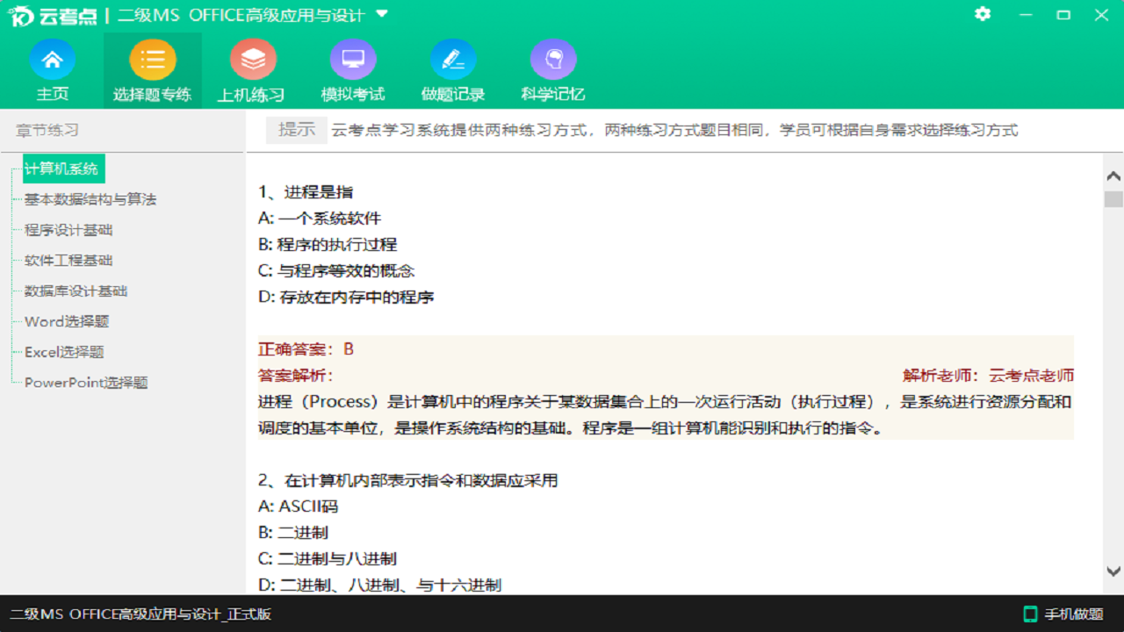Viewport: 1124px width, 632px height.
Task: Open the 基本数据结构与算法 chapter
Action: (90, 199)
